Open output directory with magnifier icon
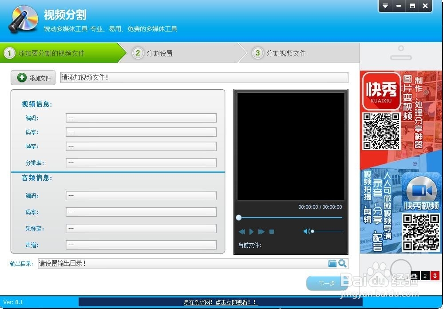 click(x=342, y=263)
